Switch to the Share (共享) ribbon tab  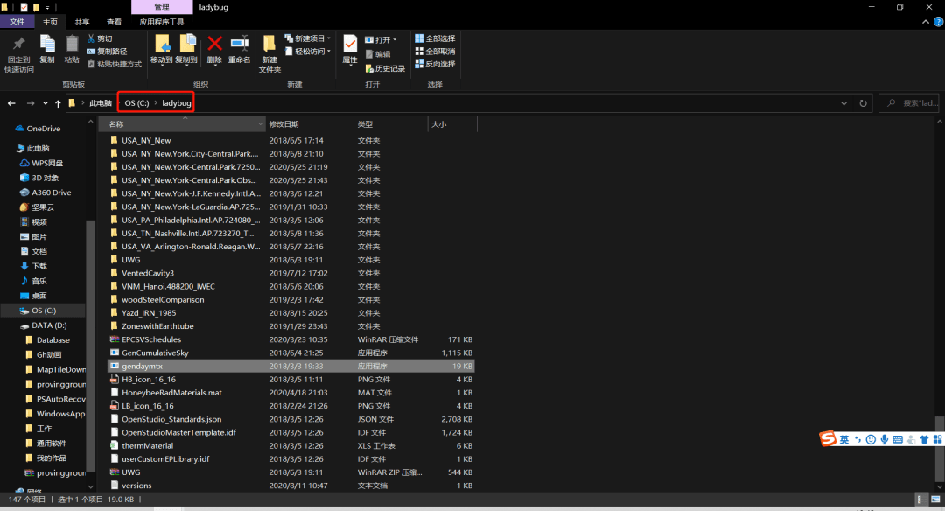[81, 22]
